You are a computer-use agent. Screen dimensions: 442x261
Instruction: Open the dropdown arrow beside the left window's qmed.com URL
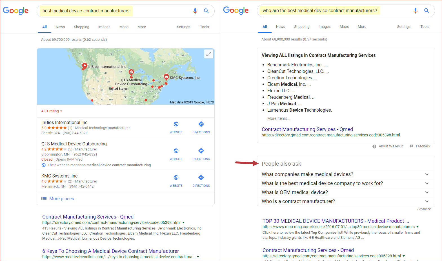pyautogui.click(x=183, y=223)
